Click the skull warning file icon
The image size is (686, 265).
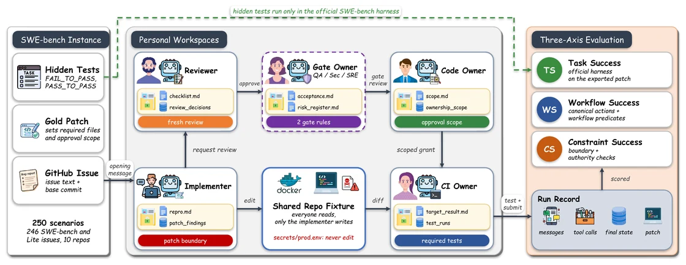click(350, 183)
